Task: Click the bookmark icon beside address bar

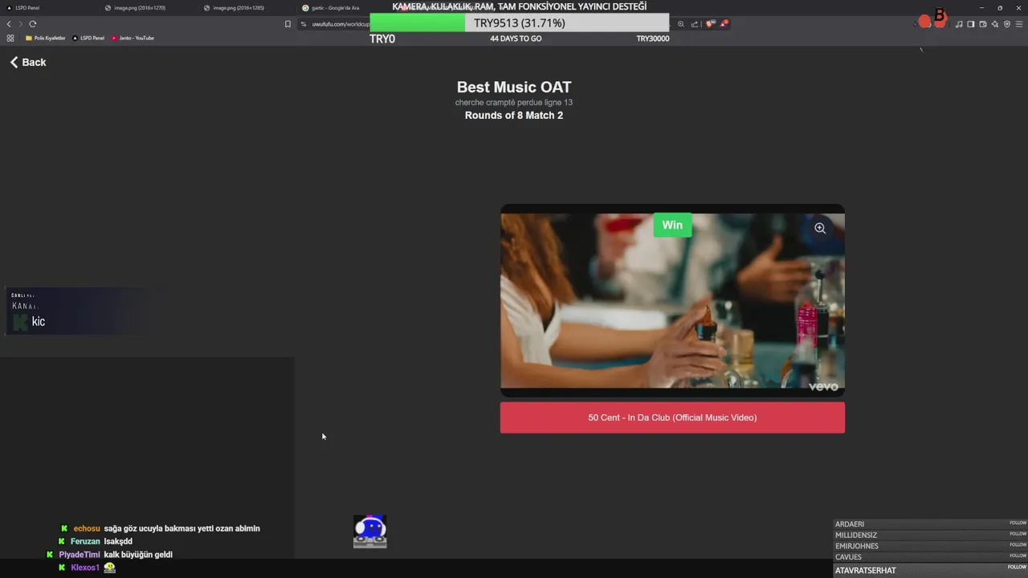Action: click(x=288, y=24)
